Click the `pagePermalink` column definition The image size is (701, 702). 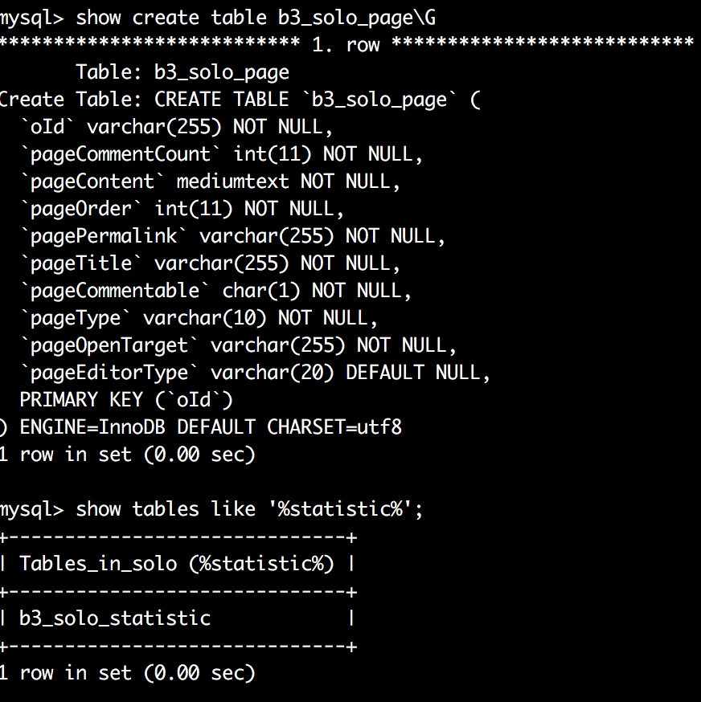(x=233, y=236)
